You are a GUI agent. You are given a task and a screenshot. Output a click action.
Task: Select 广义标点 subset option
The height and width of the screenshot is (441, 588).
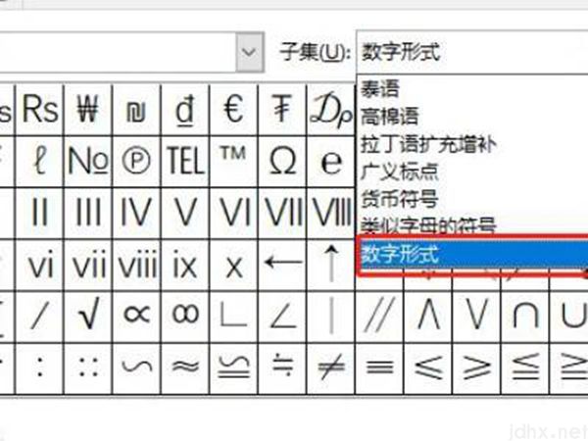click(472, 171)
